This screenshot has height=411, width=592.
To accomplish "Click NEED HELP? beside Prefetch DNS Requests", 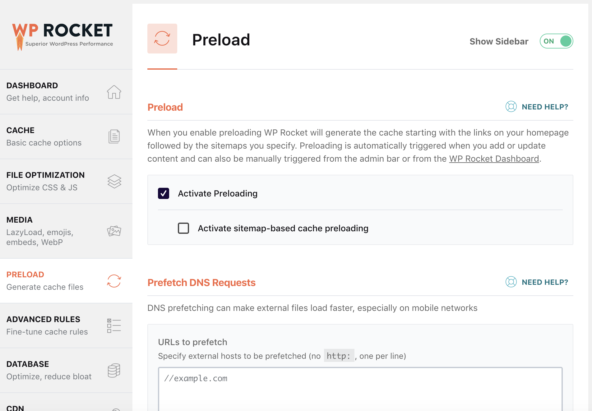I will click(545, 282).
